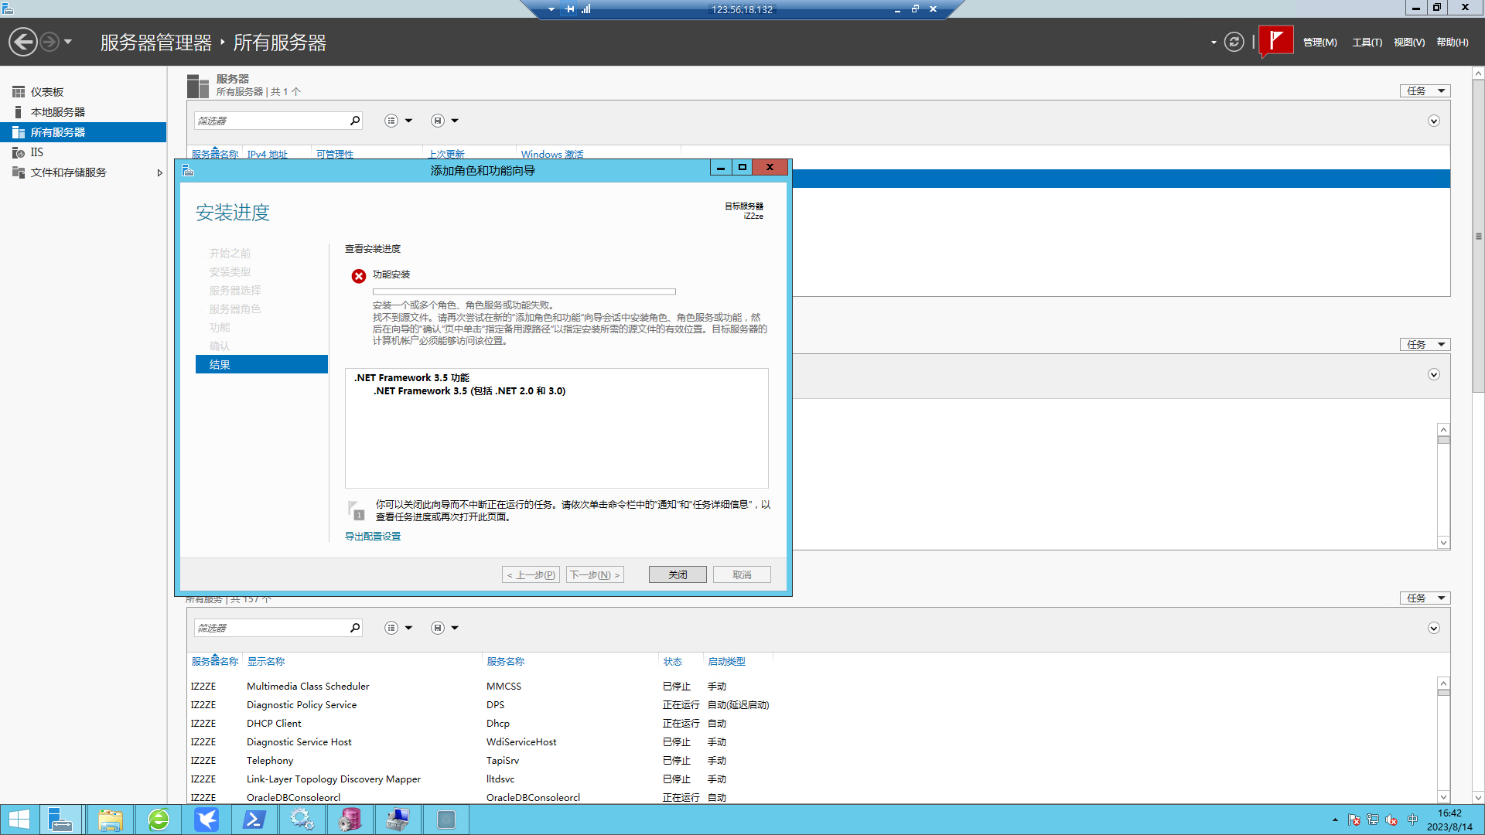
Task: Click the back navigation arrow
Action: (23, 42)
